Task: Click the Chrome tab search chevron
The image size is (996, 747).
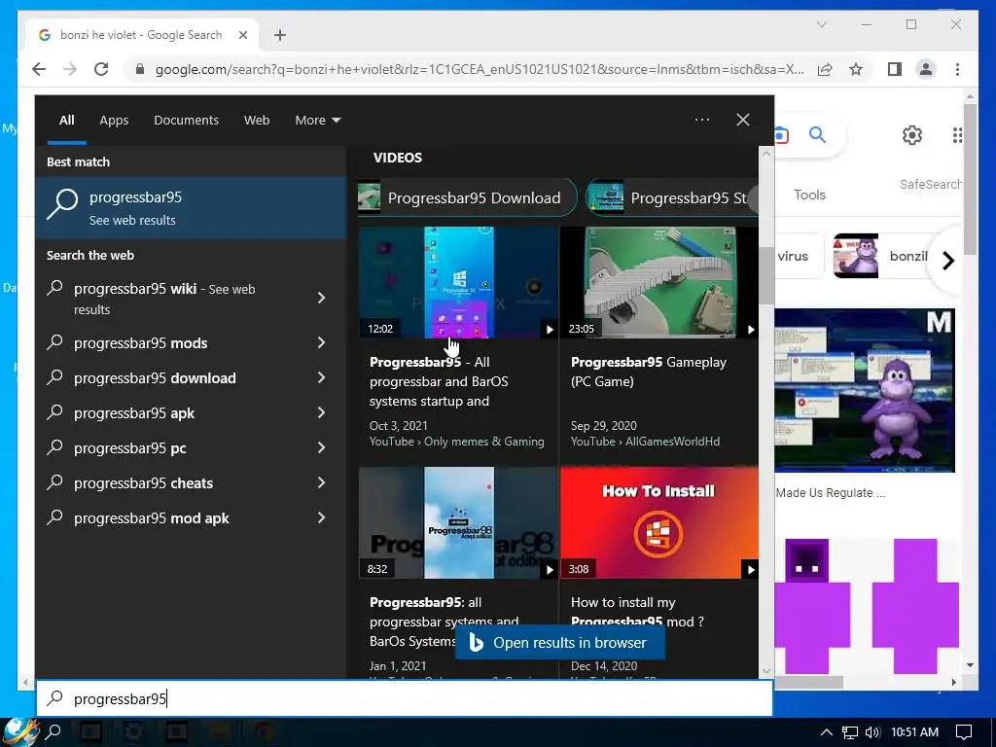Action: click(821, 24)
